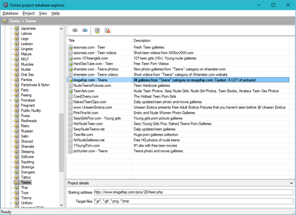Open the View menu
The width and height of the screenshot is (296, 215).
43,14
